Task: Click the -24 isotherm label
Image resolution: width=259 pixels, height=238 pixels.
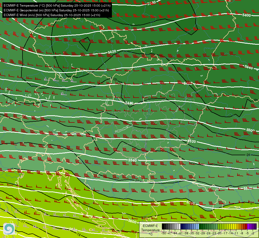Action: [x=248, y=155]
